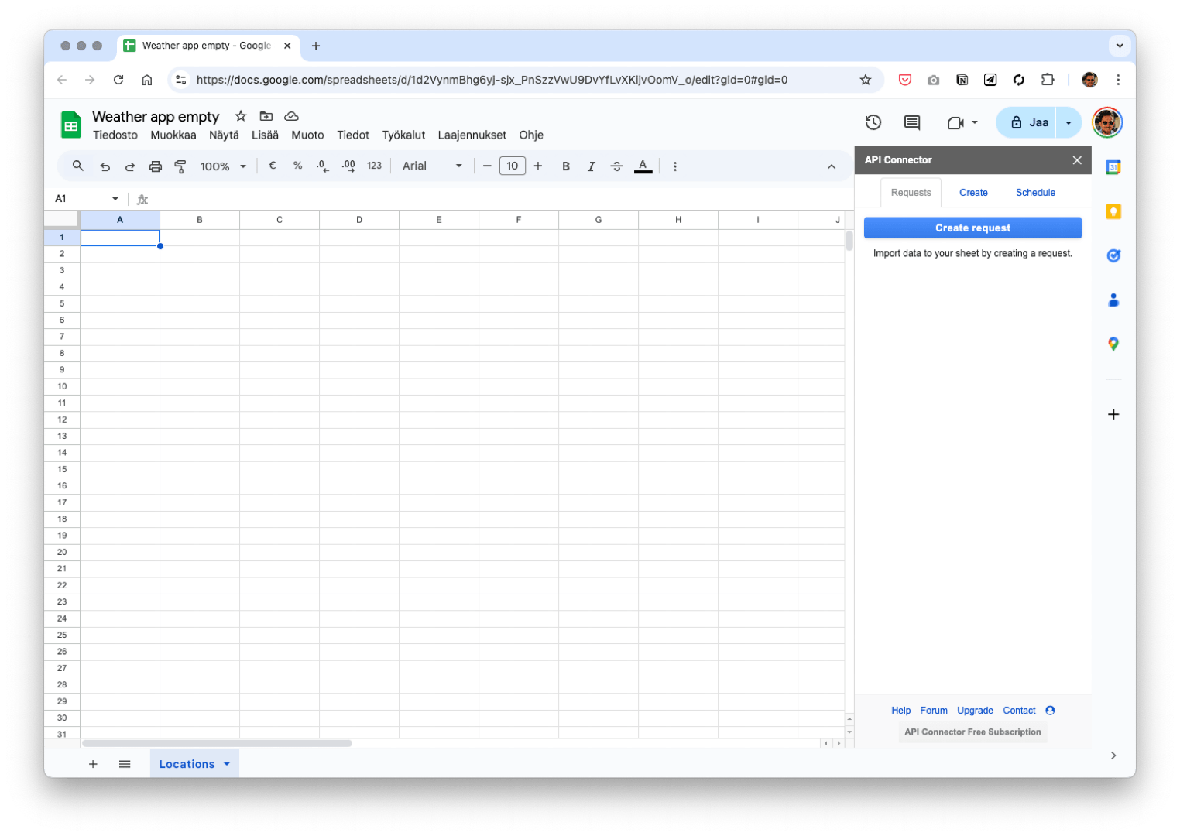Click the paint format roller icon
This screenshot has height=836, width=1180.
tap(180, 166)
